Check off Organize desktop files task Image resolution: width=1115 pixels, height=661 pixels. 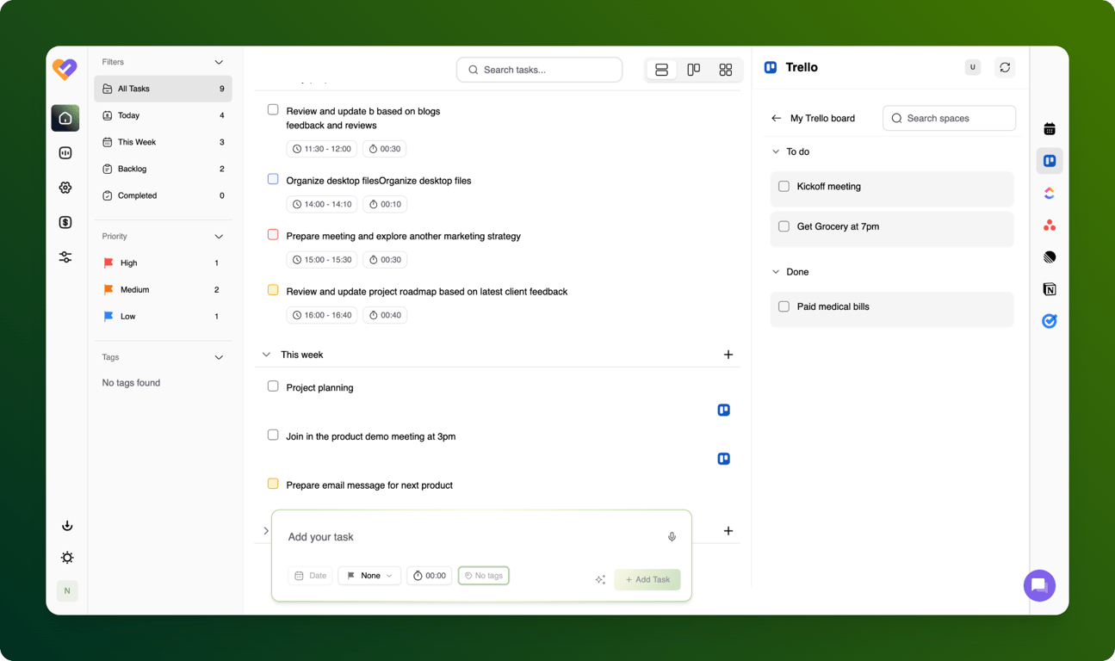(x=273, y=180)
